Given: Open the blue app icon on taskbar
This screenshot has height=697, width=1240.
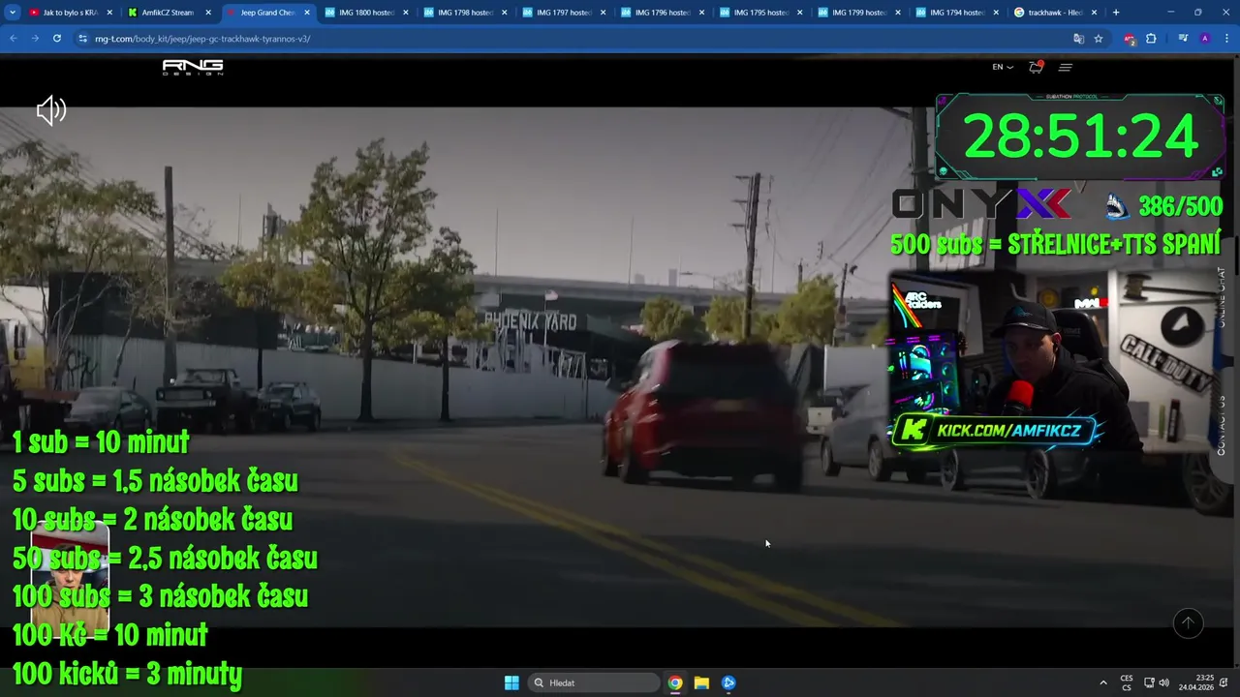Looking at the screenshot, I should [728, 682].
